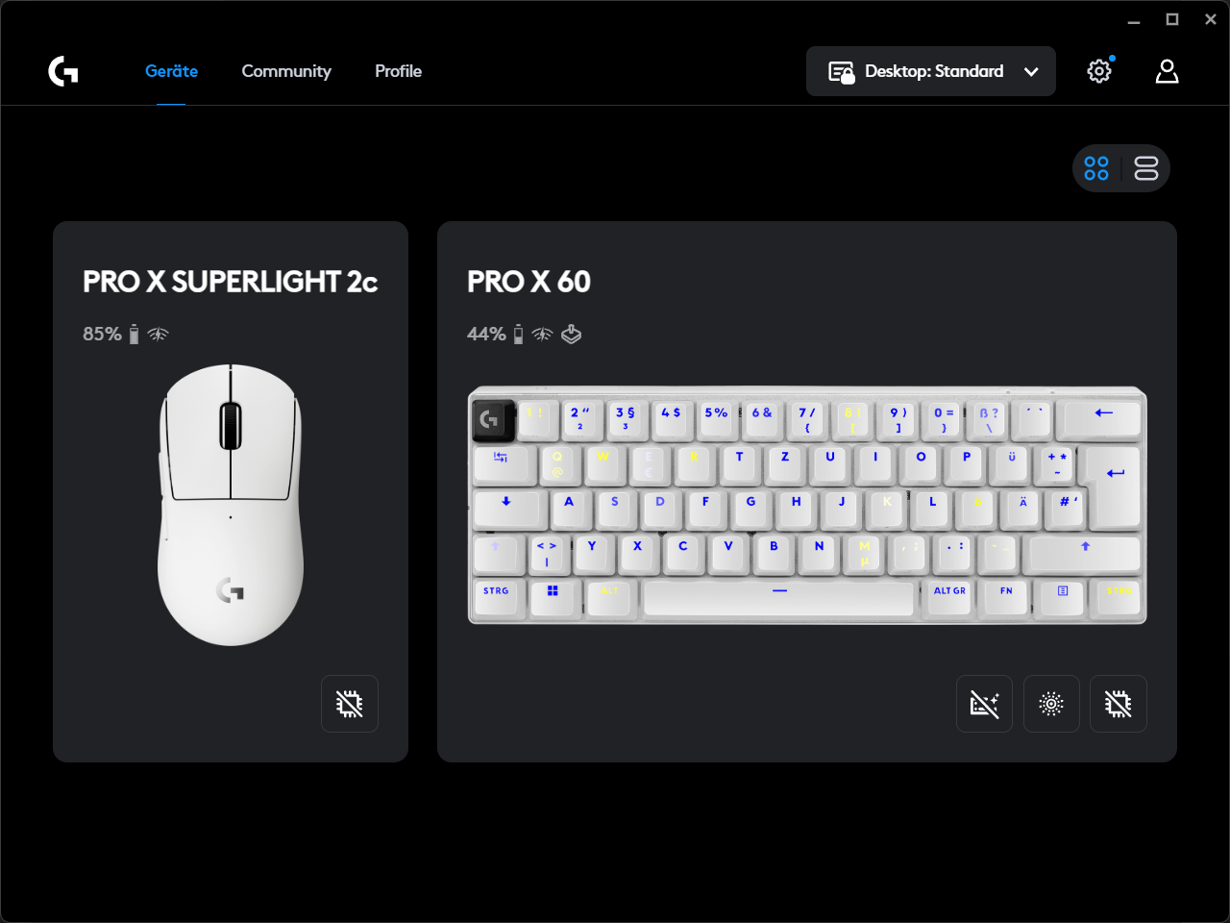The image size is (1230, 923).
Task: Click the keyboard battery status icon
Action: click(519, 335)
